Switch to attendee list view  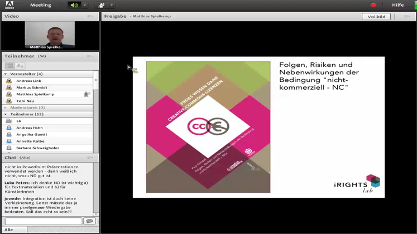(x=9, y=66)
